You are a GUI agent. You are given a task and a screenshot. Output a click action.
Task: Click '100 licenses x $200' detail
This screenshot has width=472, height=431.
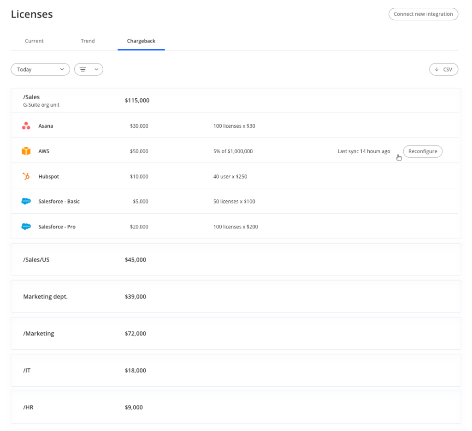pos(236,227)
